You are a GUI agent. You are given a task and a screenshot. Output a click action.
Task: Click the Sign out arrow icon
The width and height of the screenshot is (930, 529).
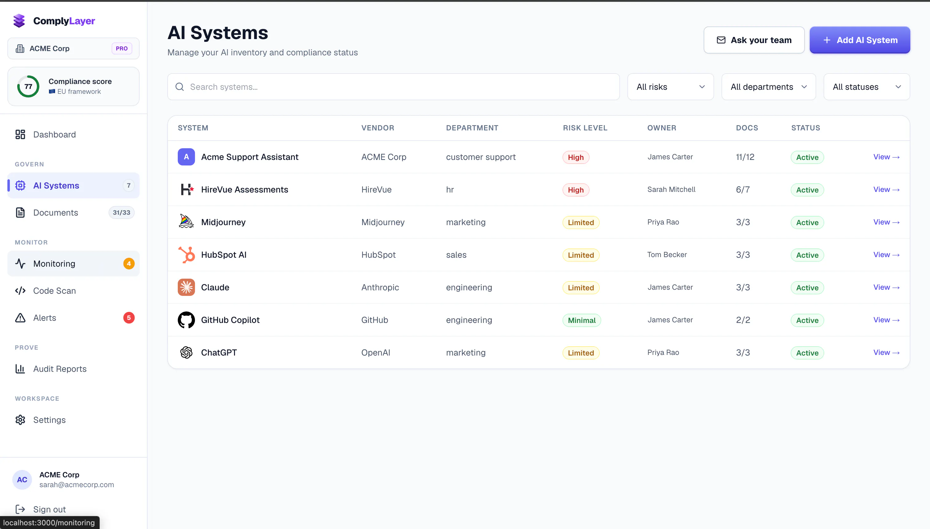pyautogui.click(x=20, y=509)
